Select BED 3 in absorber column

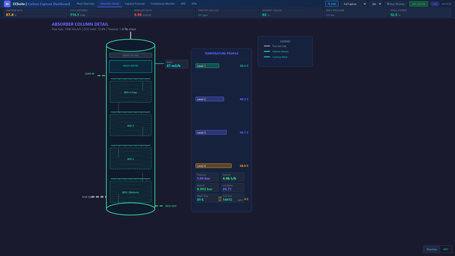(x=131, y=125)
